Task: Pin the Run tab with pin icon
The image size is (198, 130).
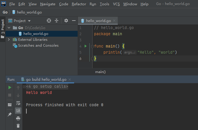Action: click(10, 114)
